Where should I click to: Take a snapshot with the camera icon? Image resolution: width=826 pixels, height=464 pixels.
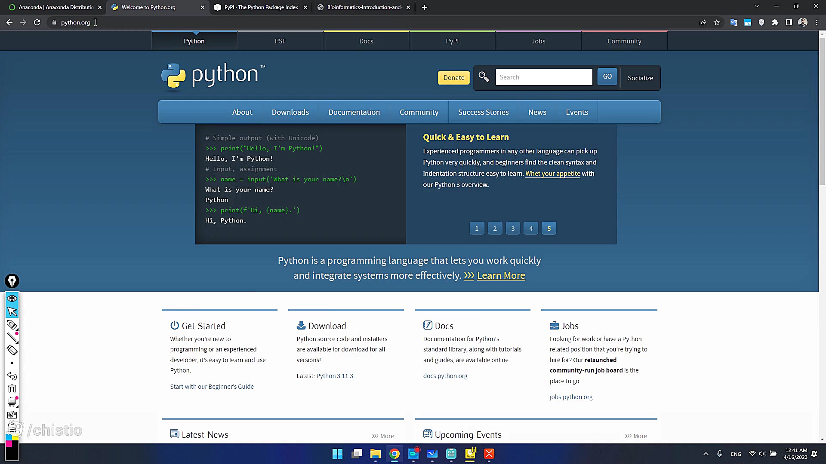(12, 415)
